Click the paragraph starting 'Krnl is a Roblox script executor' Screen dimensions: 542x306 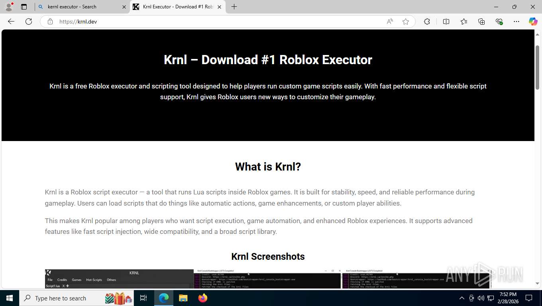tap(260, 198)
